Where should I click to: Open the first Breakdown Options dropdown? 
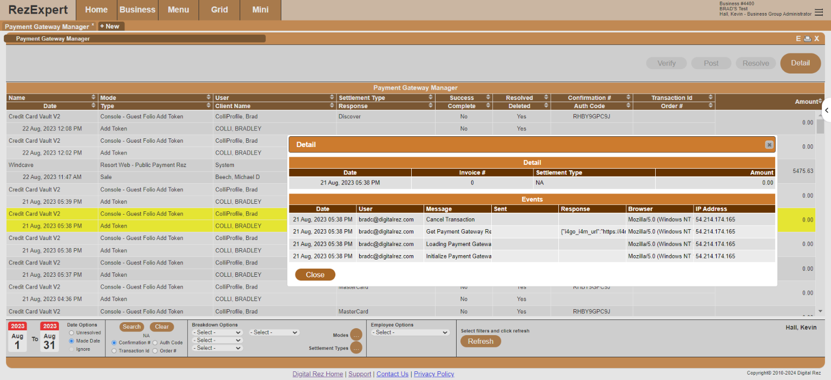click(217, 332)
